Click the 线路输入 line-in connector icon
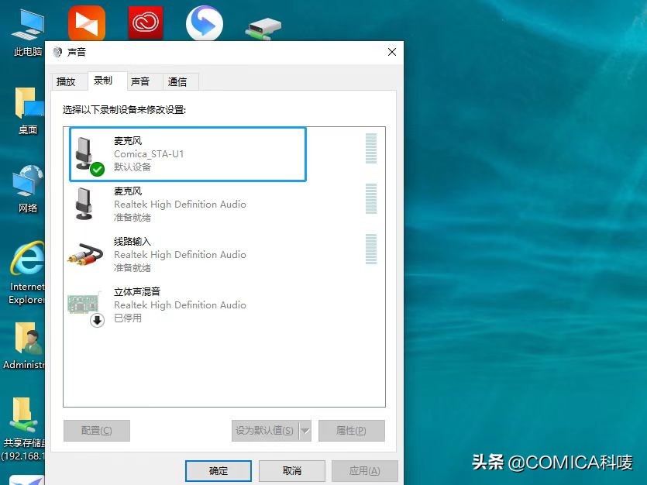 (84, 253)
